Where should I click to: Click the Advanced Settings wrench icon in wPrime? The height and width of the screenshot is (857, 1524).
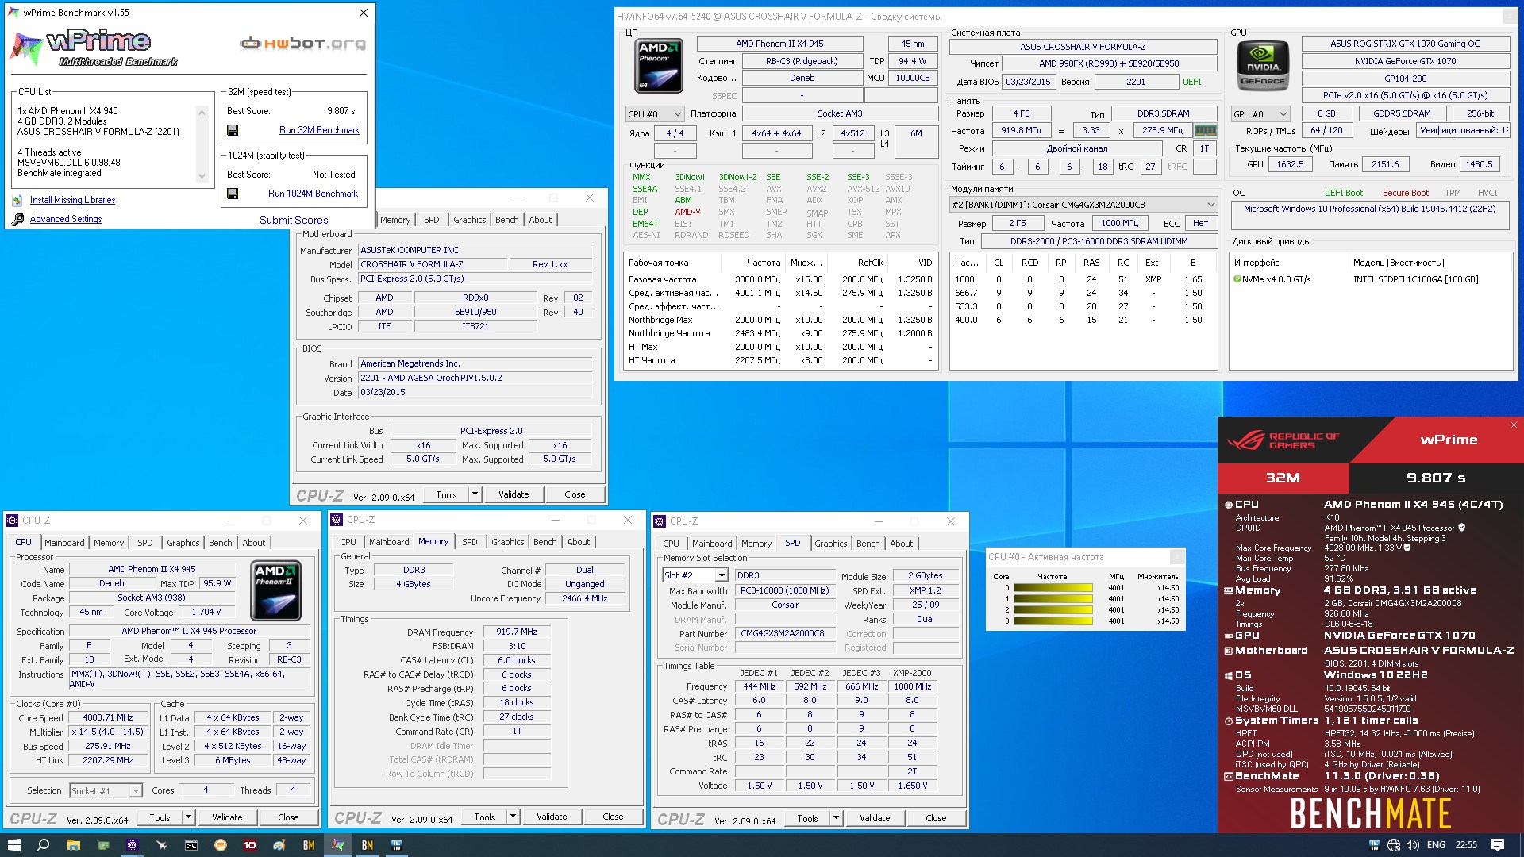click(x=17, y=220)
